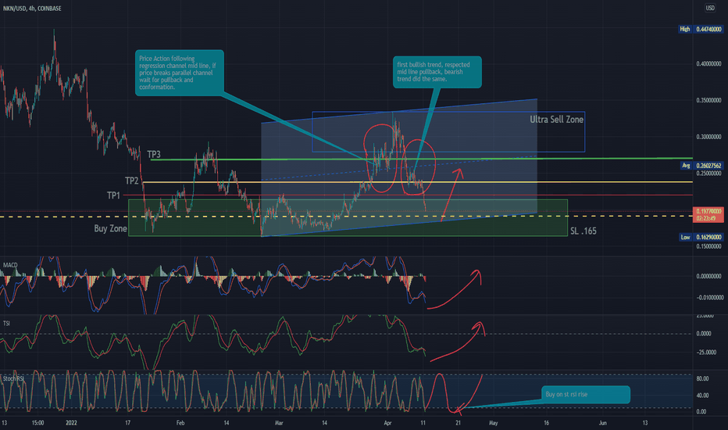
Task: Select the Ultra Sell Zone label
Action: click(556, 120)
